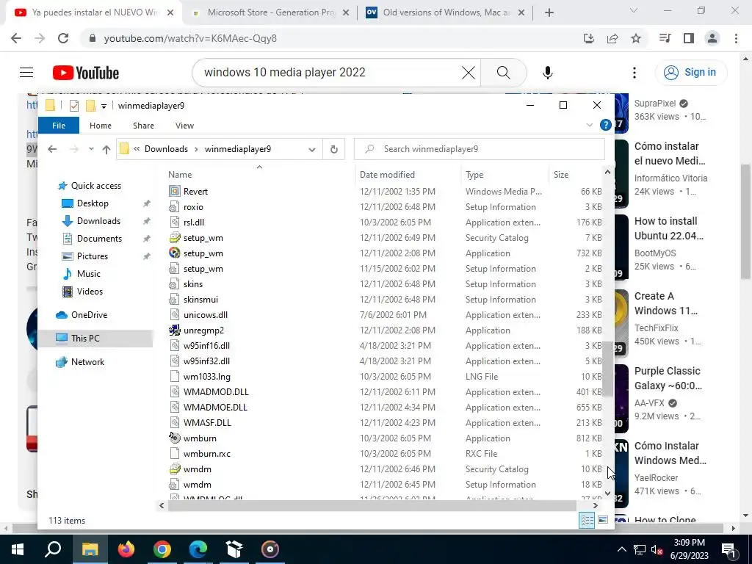This screenshot has height=564, width=752.
Task: Click Explorer back arrow
Action: click(52, 149)
